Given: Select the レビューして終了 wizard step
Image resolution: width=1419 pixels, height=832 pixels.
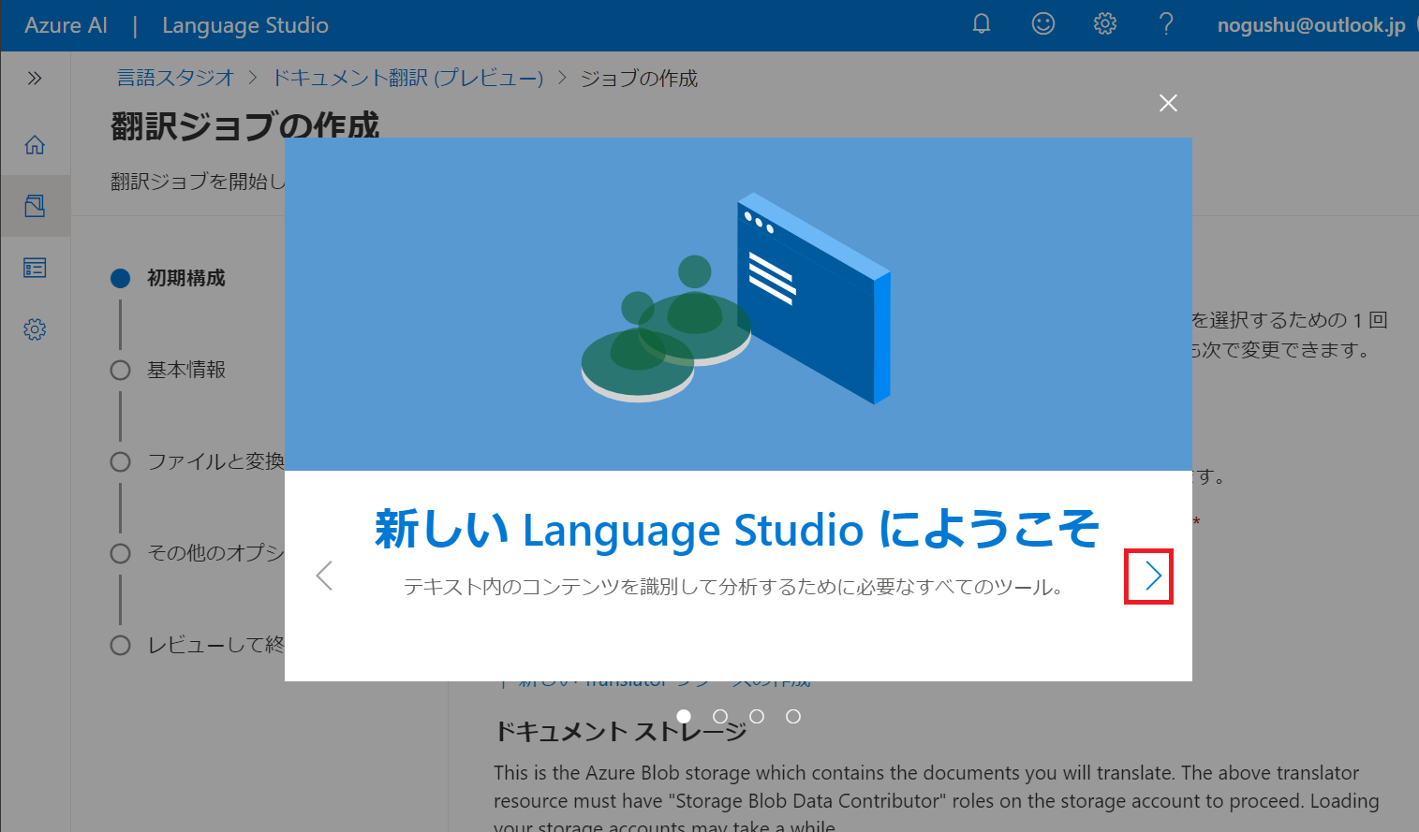Looking at the screenshot, I should point(198,645).
